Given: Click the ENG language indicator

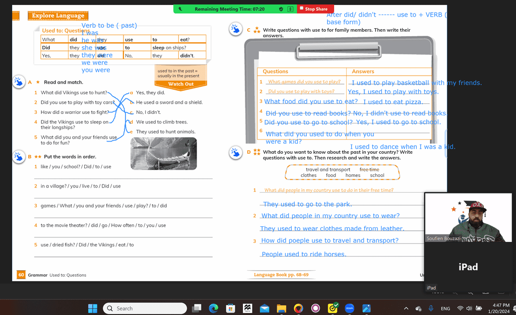Looking at the screenshot, I should 445,308.
